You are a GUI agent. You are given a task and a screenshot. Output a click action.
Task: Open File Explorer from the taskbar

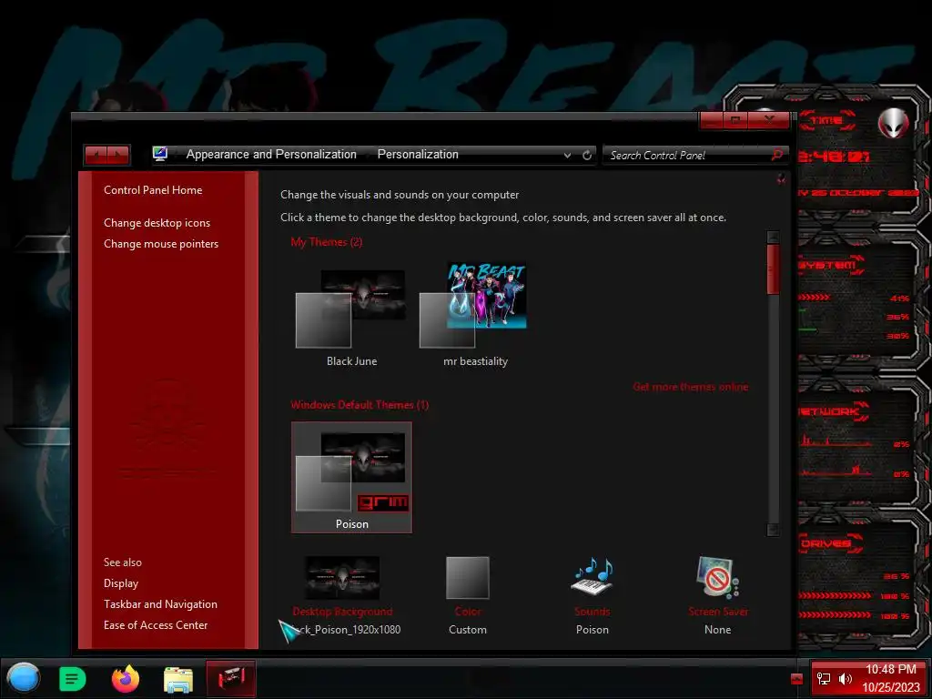point(178,680)
